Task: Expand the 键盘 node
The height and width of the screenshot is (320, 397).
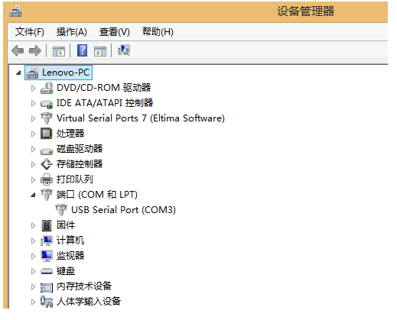Action: [x=33, y=271]
